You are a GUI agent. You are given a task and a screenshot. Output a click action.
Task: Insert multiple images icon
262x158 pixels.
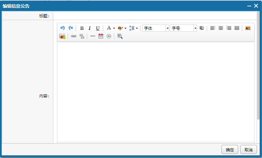point(63,36)
